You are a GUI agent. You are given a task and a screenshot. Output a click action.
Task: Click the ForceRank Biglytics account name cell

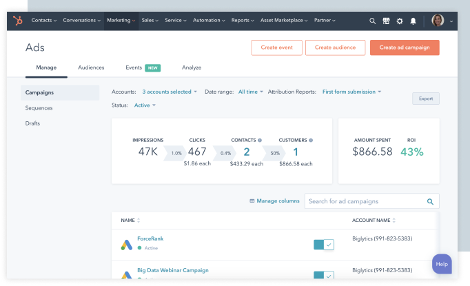[382, 238]
